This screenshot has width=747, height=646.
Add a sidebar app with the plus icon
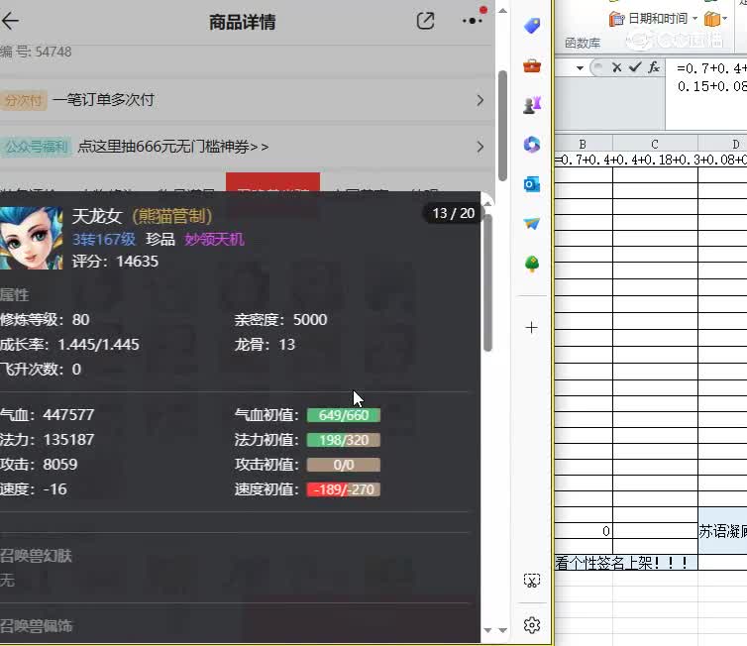(532, 328)
